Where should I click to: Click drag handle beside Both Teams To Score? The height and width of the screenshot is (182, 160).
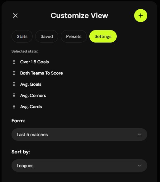(x=14, y=73)
